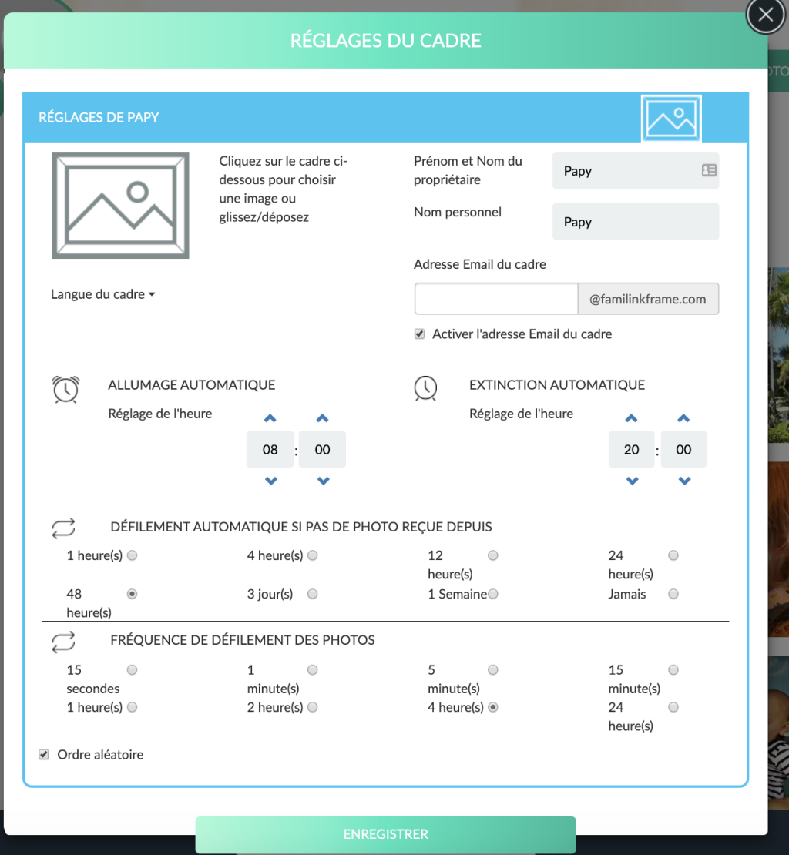Click the clock icon for Extinction automatique
This screenshot has width=789, height=855.
click(425, 388)
